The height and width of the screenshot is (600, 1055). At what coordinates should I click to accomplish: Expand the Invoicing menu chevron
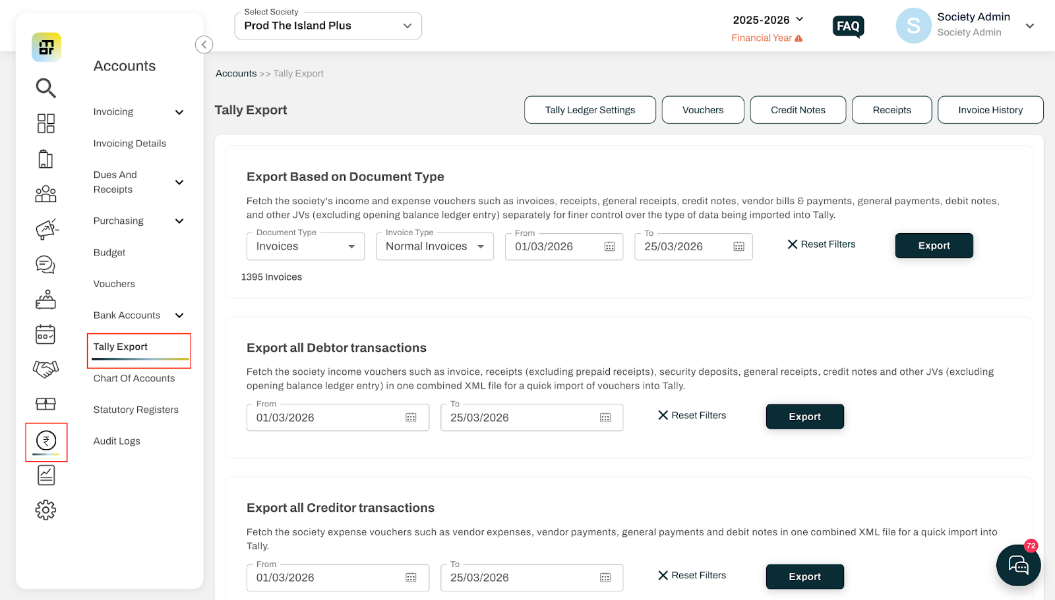[x=179, y=112]
